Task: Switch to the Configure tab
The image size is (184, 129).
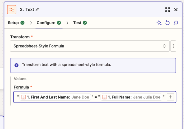Action: (x=46, y=23)
